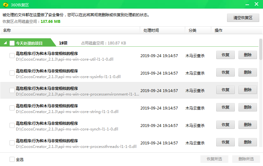Click the 分类 column header
This screenshot has width=263, height=166.
(198, 30)
